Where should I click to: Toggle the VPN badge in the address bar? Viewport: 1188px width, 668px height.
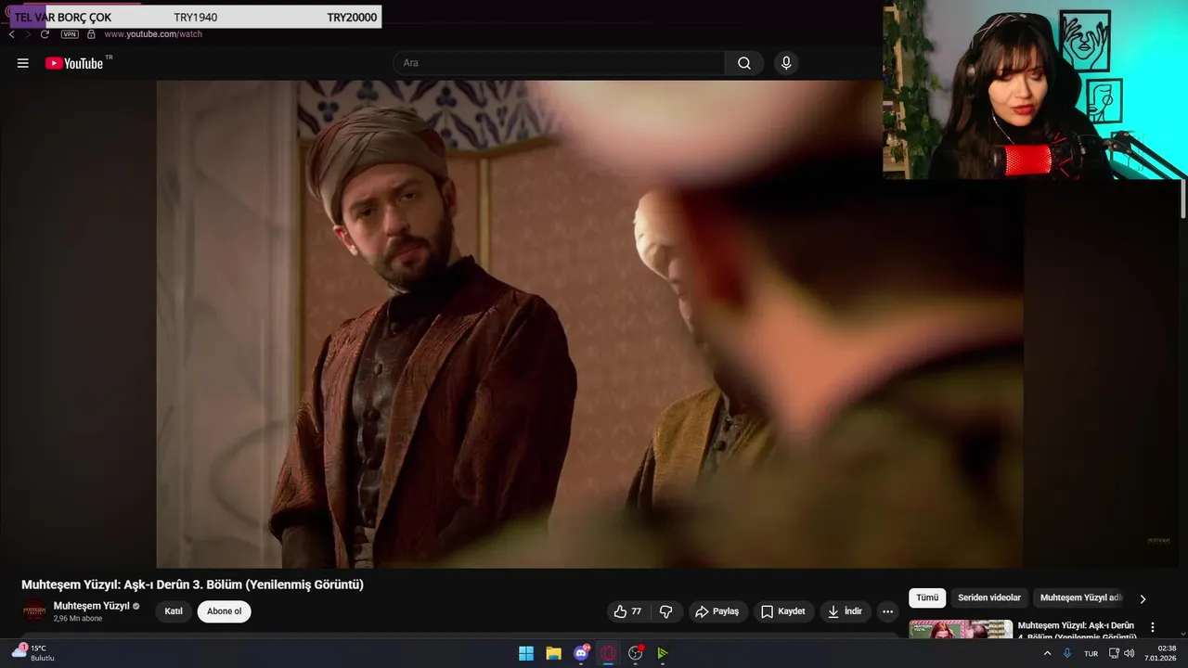click(70, 34)
